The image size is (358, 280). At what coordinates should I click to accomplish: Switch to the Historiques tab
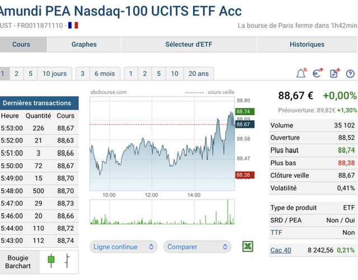tap(307, 44)
